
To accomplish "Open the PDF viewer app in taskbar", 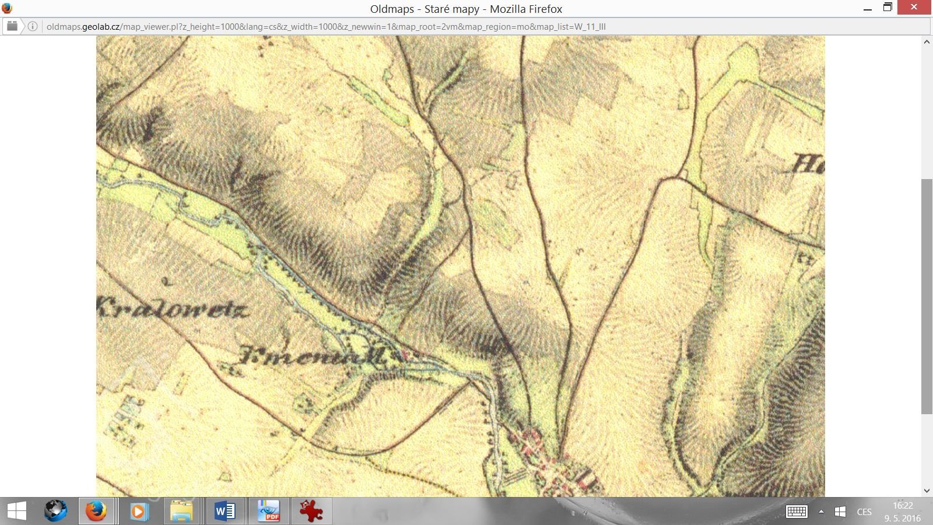I will click(x=269, y=512).
